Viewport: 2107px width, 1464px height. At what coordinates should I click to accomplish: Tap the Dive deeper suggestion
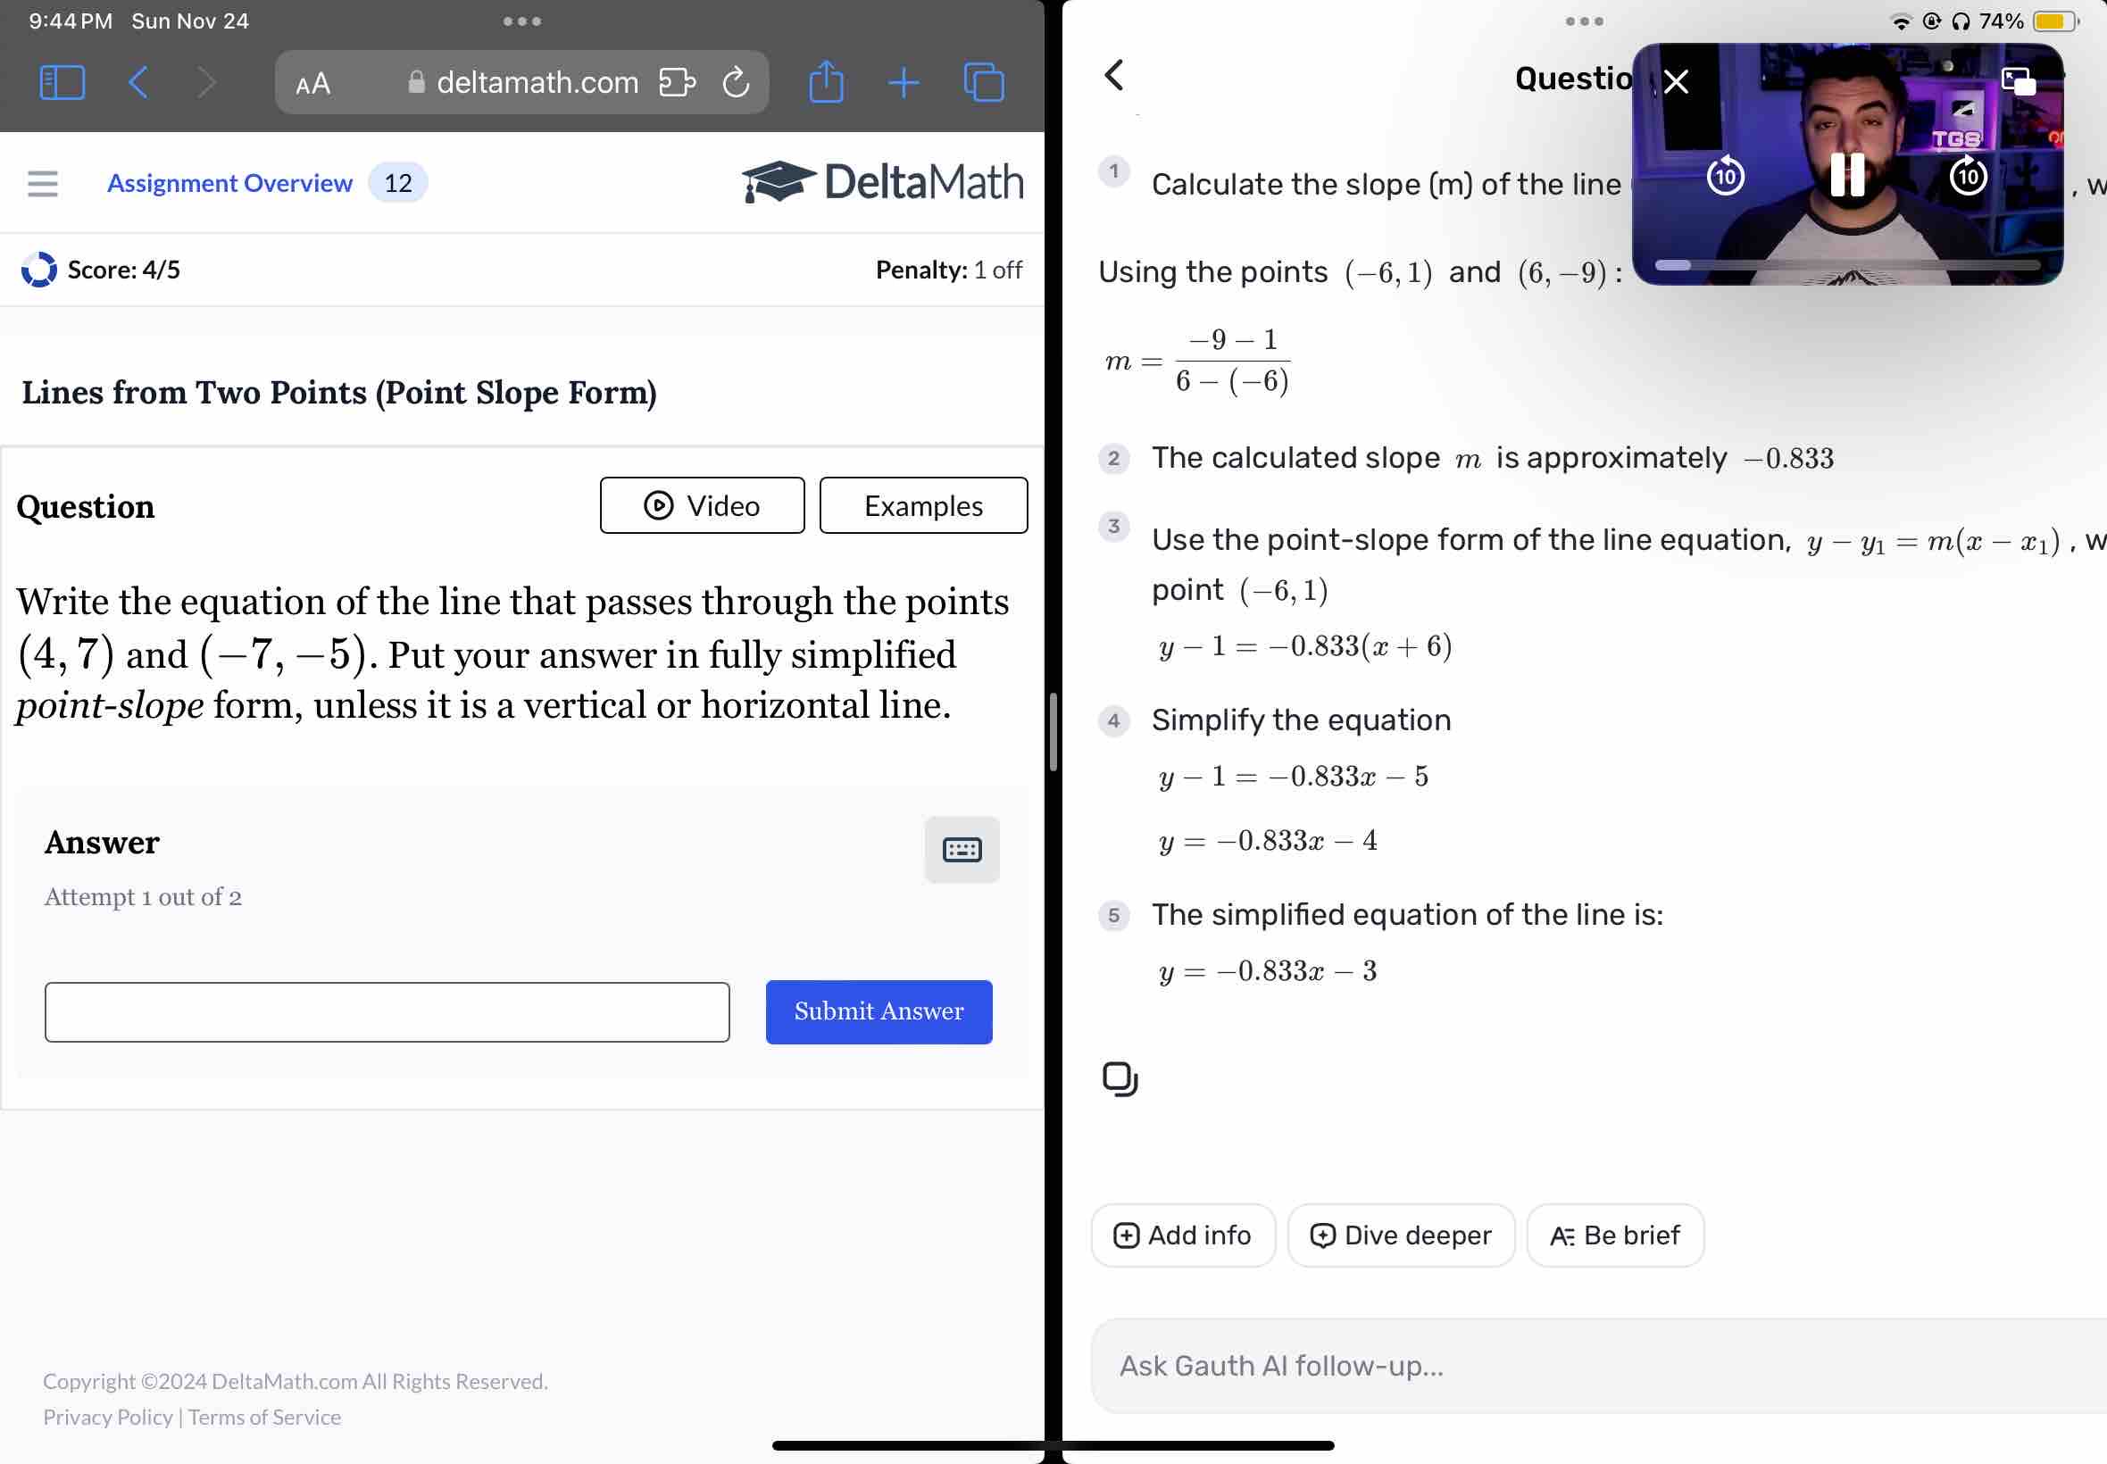1401,1235
